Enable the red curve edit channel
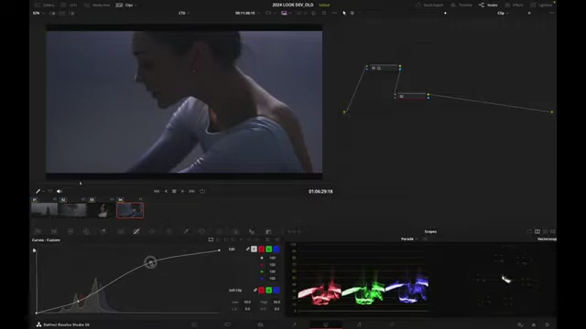The image size is (586, 329). tap(262, 249)
